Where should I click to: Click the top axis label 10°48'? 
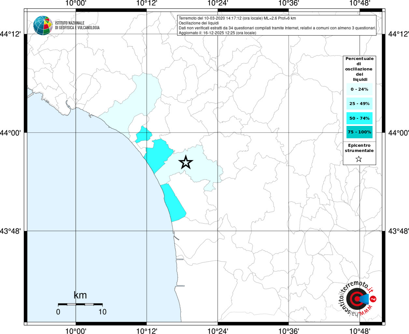(x=360, y=3)
